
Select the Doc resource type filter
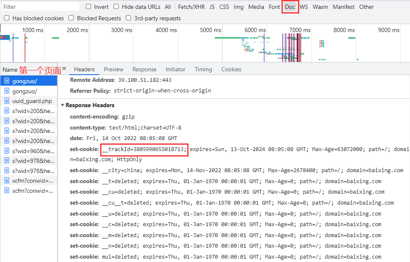pyautogui.click(x=290, y=7)
